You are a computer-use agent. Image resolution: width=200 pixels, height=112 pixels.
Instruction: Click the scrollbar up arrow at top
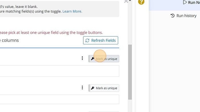point(130,1)
